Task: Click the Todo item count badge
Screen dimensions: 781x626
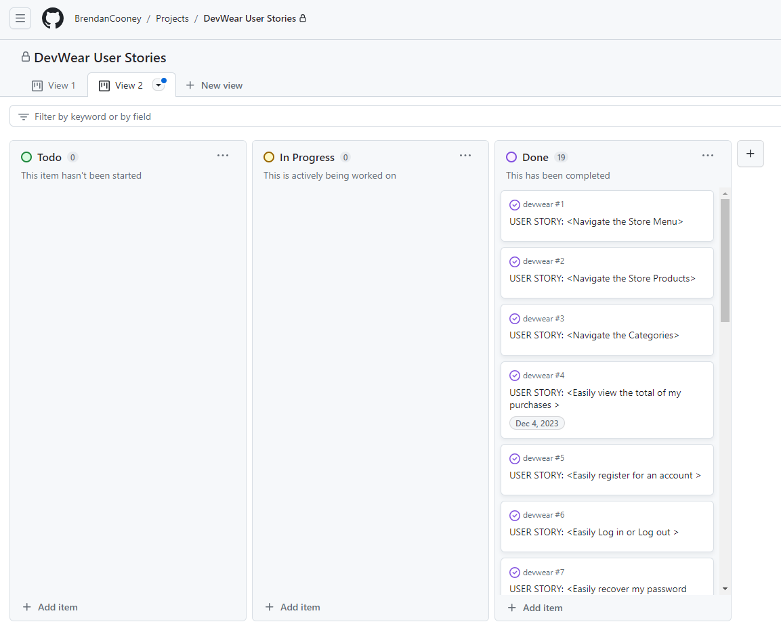Action: [x=72, y=157]
